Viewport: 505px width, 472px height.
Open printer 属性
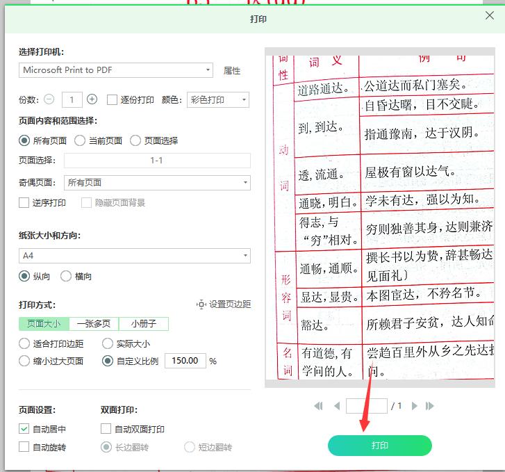tap(232, 71)
